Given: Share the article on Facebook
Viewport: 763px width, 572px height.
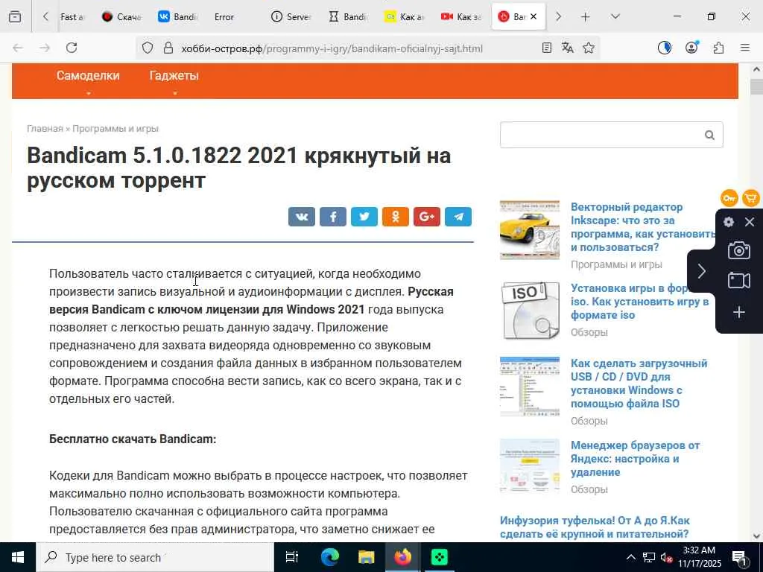Looking at the screenshot, I should point(333,217).
